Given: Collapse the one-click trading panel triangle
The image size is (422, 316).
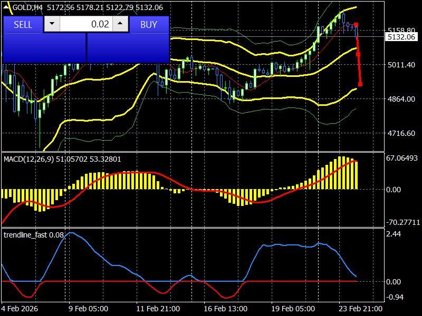Looking at the screenshot, I should [6, 7].
